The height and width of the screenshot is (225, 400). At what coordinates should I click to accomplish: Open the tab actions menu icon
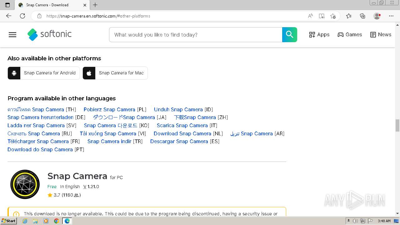7,5
